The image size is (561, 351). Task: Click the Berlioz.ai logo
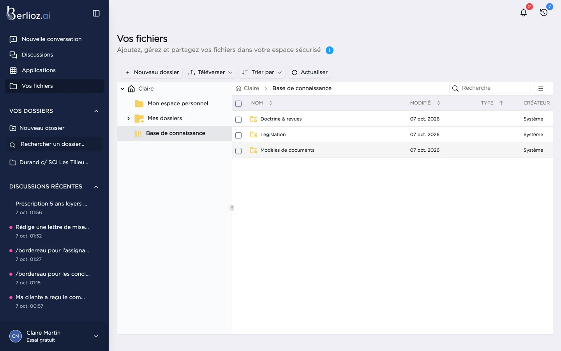28,14
